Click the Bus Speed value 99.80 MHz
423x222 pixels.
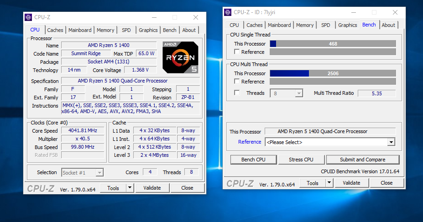83,147
